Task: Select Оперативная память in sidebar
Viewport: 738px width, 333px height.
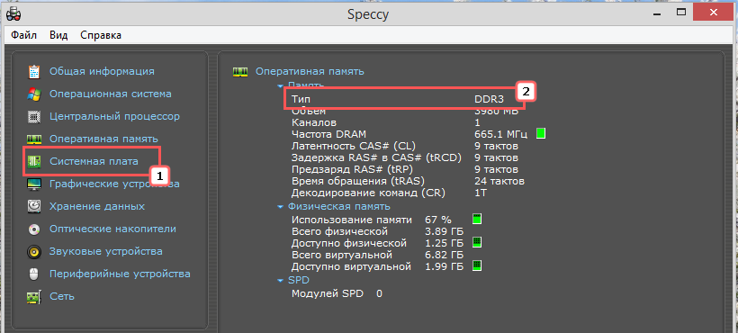Action: coord(103,139)
